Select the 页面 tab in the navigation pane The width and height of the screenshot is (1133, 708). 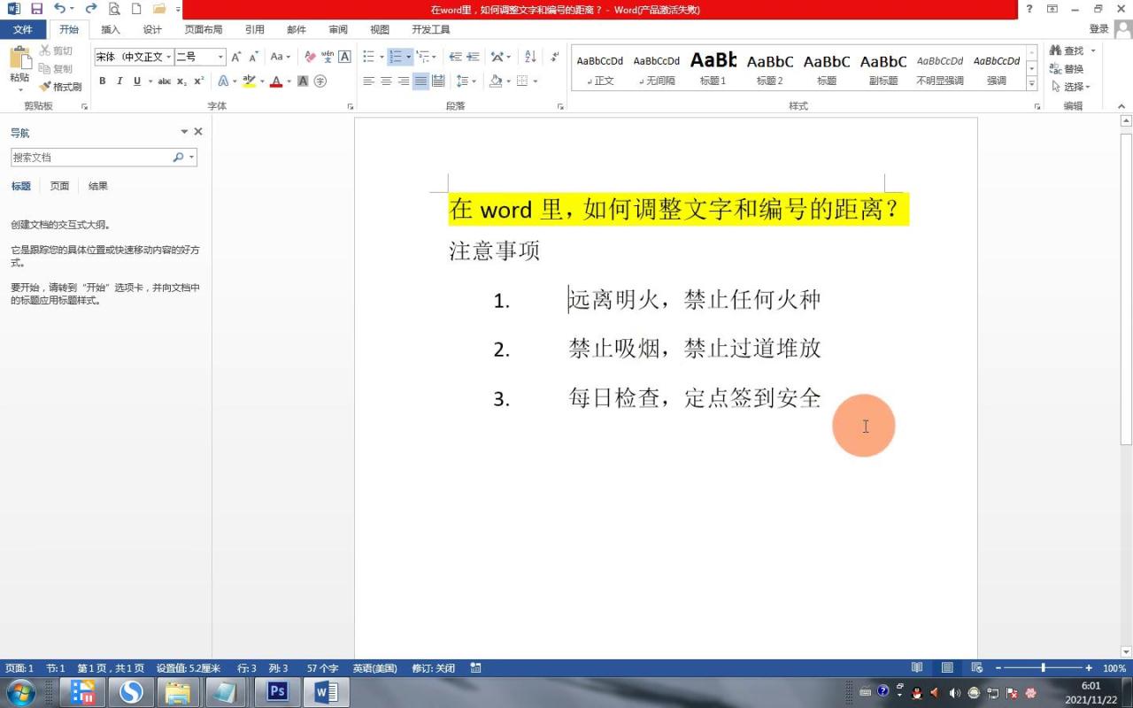(x=58, y=186)
